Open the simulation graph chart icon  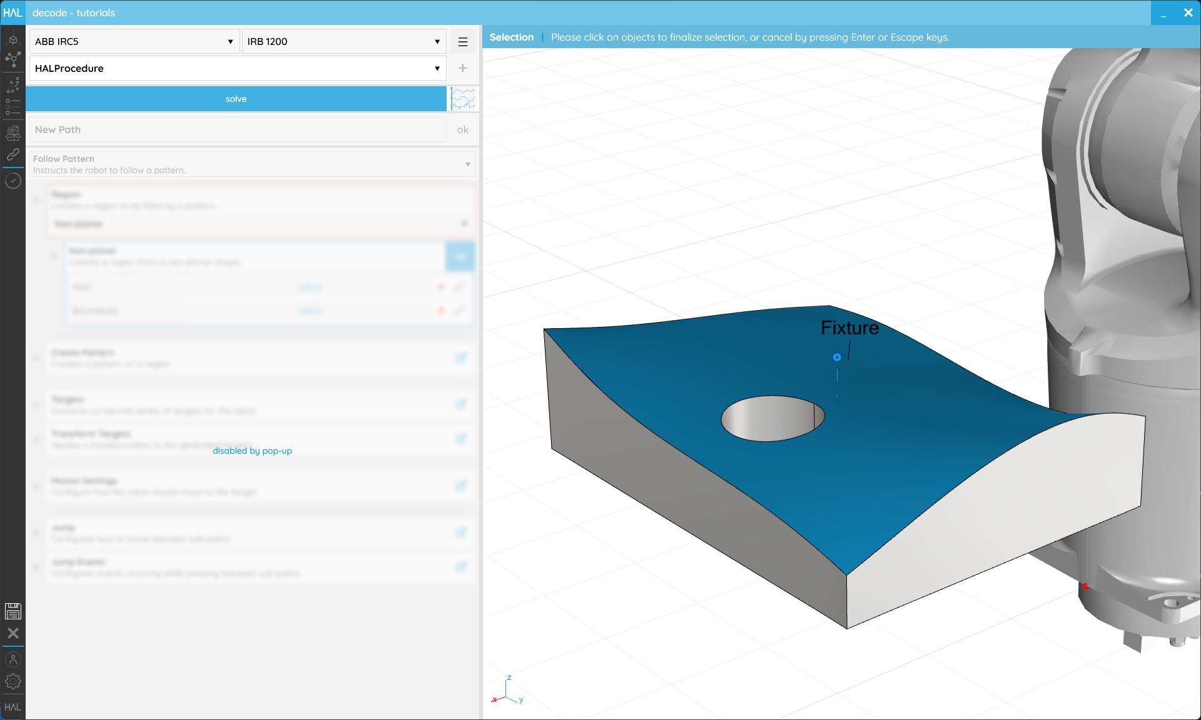tap(464, 99)
